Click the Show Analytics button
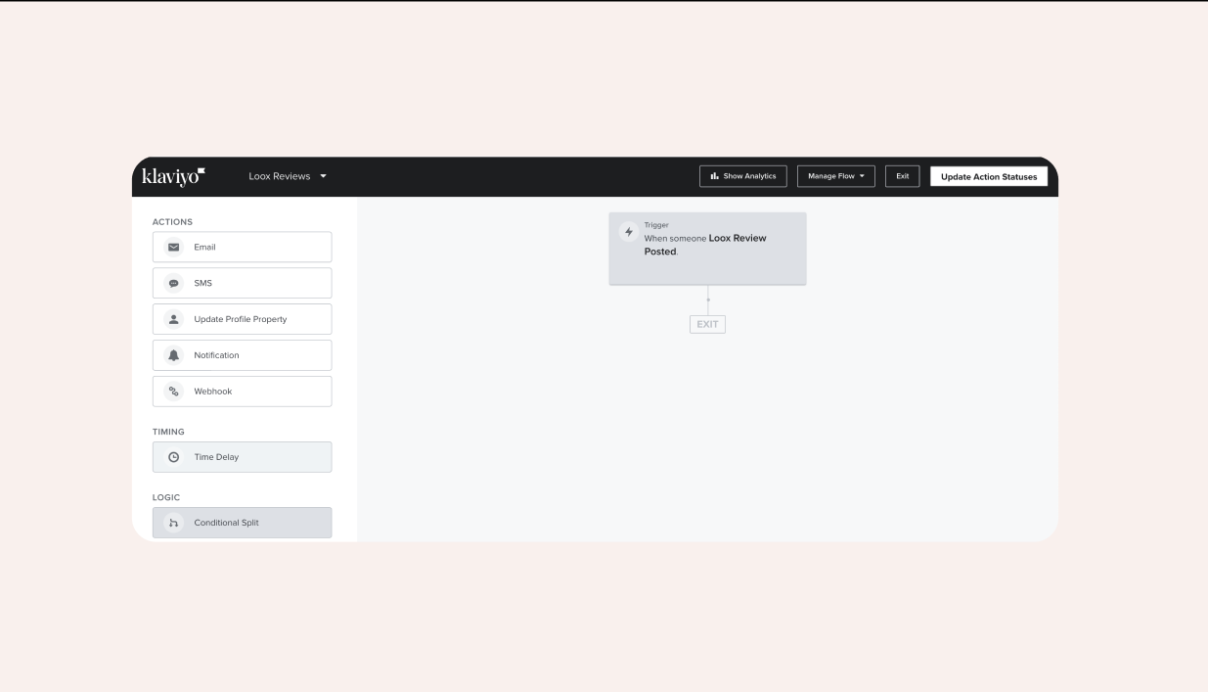Image resolution: width=1208 pixels, height=692 pixels. pyautogui.click(x=743, y=176)
